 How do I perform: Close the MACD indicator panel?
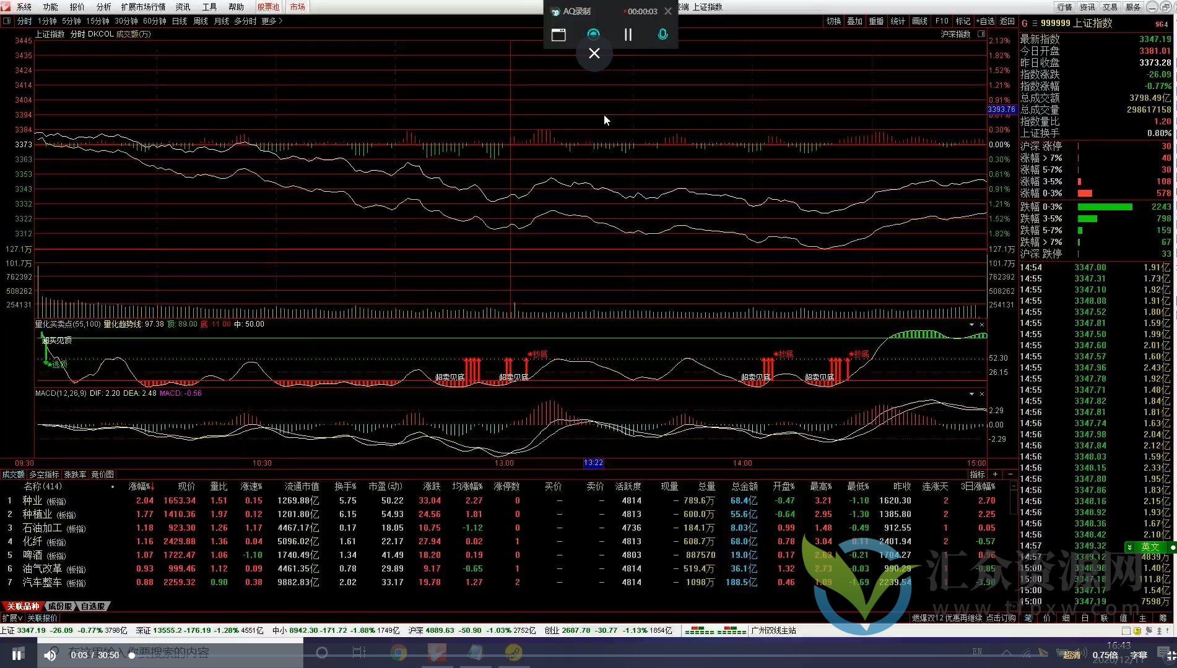982,394
